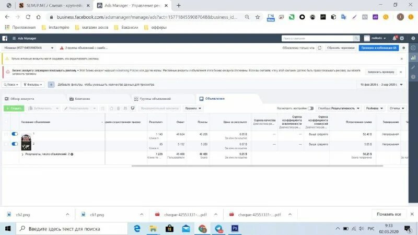Open the Mail app from the taskbar
Screen dimensions: 418x235
point(186,229)
